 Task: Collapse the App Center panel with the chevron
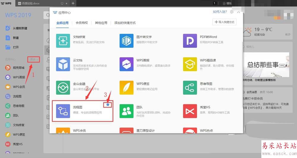coord(238,12)
